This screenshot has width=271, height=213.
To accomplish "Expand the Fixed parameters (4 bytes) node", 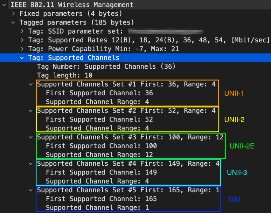I will 13,14.
